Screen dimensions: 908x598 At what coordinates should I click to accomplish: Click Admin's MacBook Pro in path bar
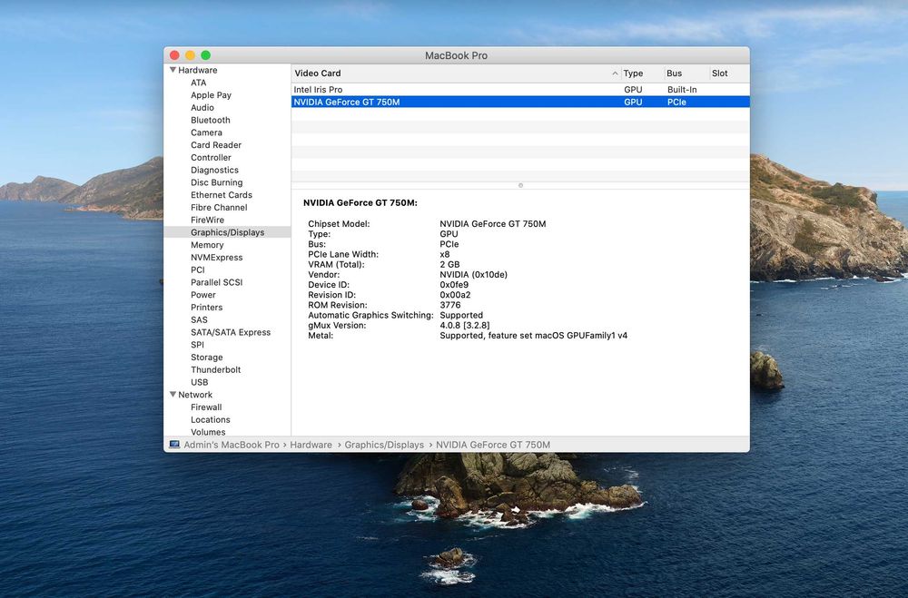click(x=231, y=445)
